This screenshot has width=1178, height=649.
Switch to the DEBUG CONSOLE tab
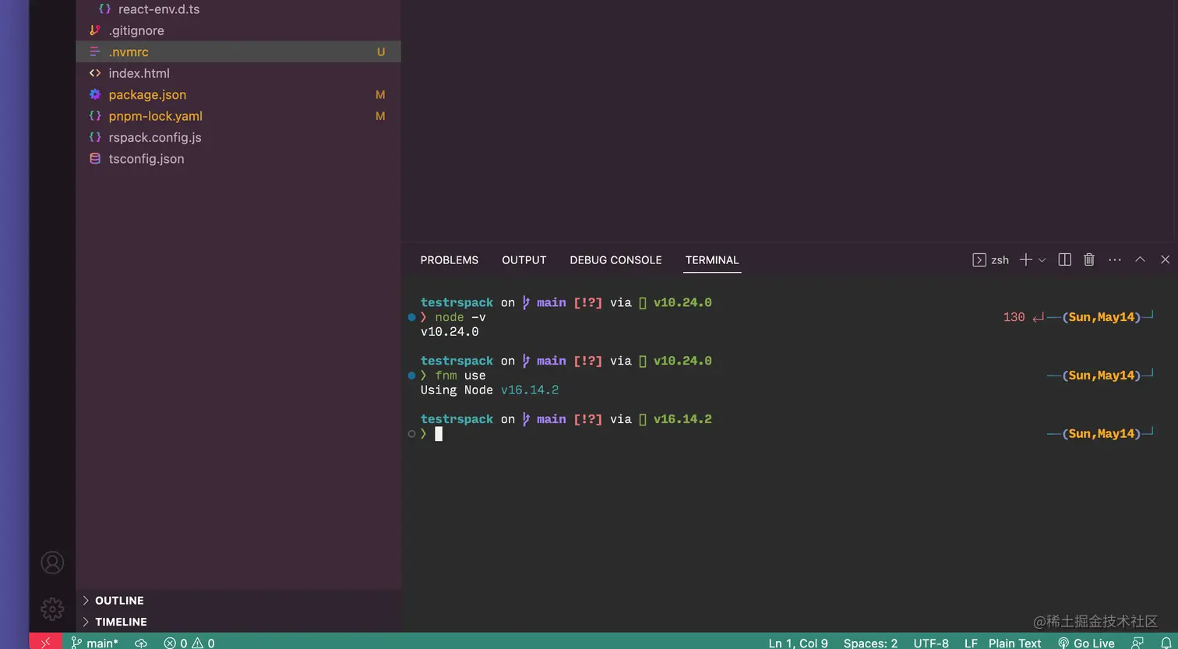(x=615, y=260)
